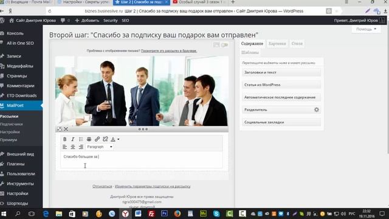Open the Добавить menu in admin bar
This screenshot has height=219, width=389.
pos(87,21)
